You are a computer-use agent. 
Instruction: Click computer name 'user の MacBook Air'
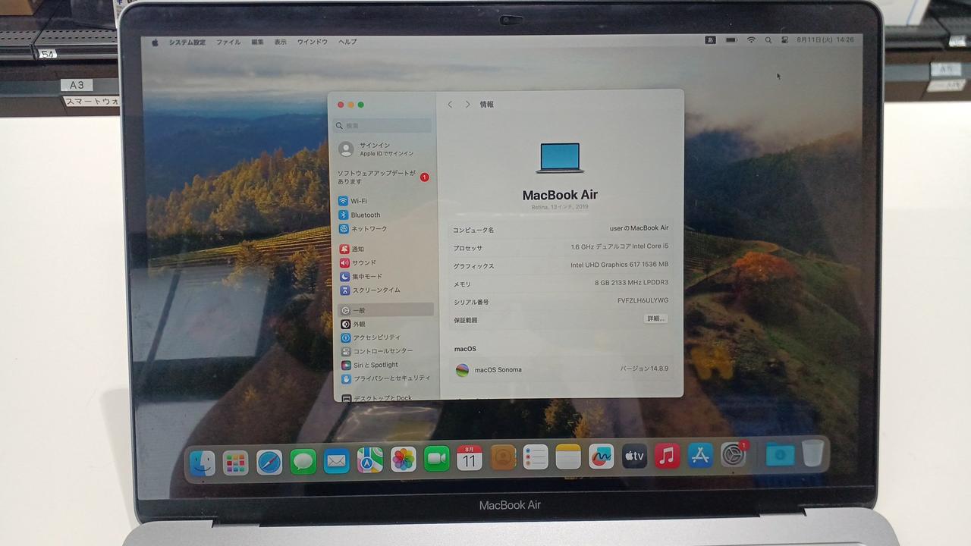639,228
